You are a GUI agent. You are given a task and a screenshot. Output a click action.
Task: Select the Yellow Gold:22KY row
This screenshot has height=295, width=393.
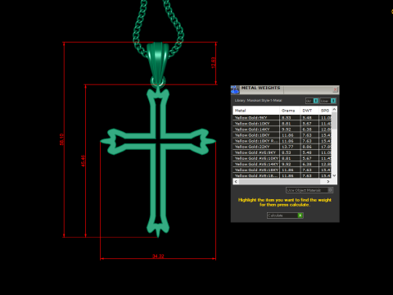click(282, 147)
